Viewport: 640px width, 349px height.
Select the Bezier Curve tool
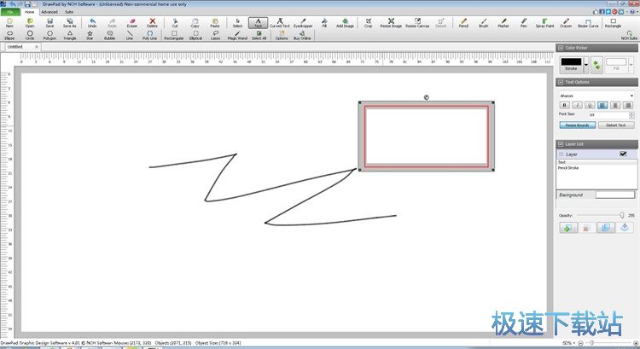pos(588,22)
